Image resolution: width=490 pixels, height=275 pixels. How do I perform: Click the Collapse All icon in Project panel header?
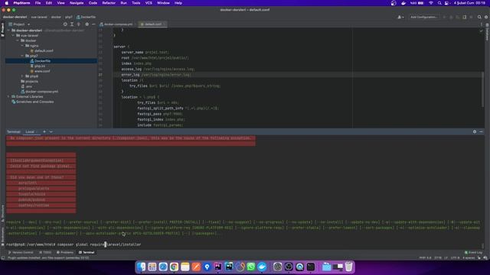[78, 24]
